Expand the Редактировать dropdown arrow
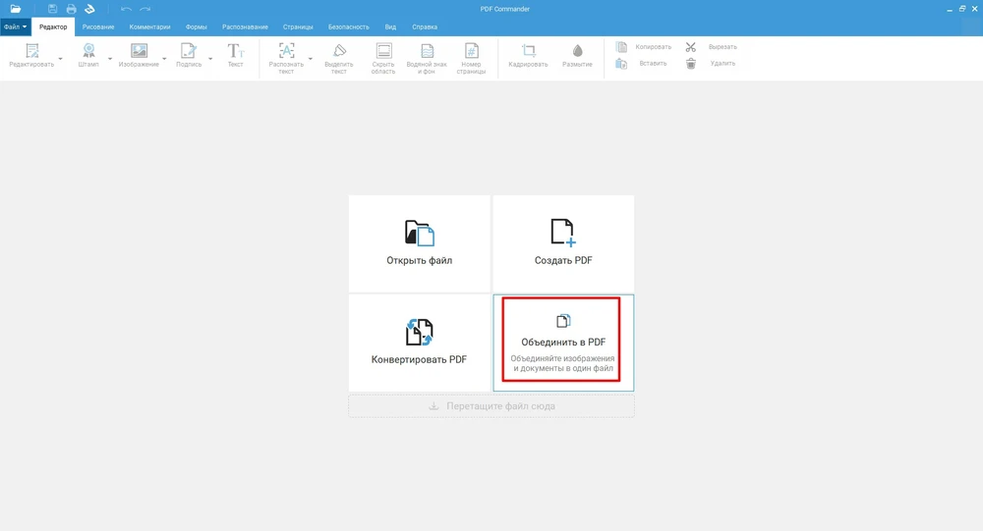The height and width of the screenshot is (531, 983). [60, 59]
